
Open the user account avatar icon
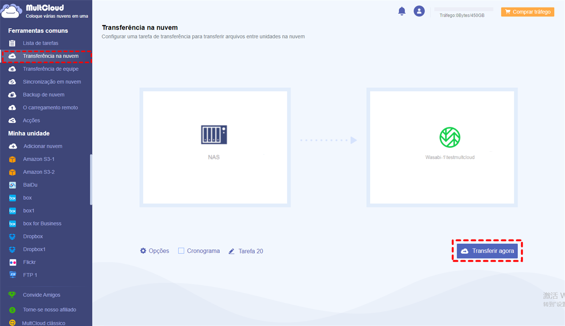[419, 11]
